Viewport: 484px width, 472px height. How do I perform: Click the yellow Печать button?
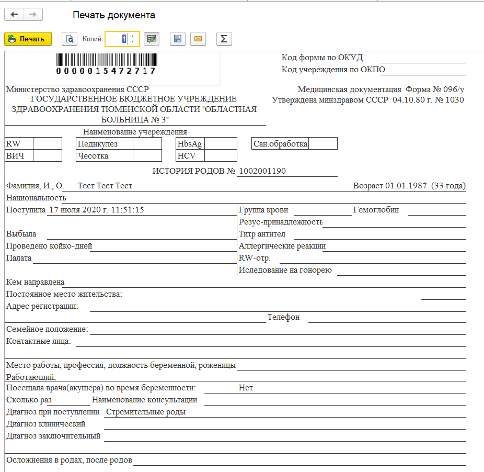pos(28,39)
